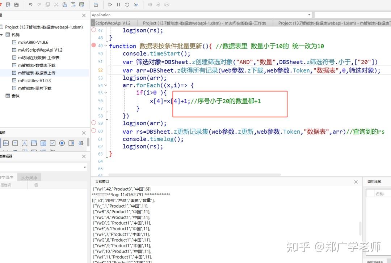Open the Application dropdown at the top
Screen dimensions: 391x263
[x=309, y=15]
